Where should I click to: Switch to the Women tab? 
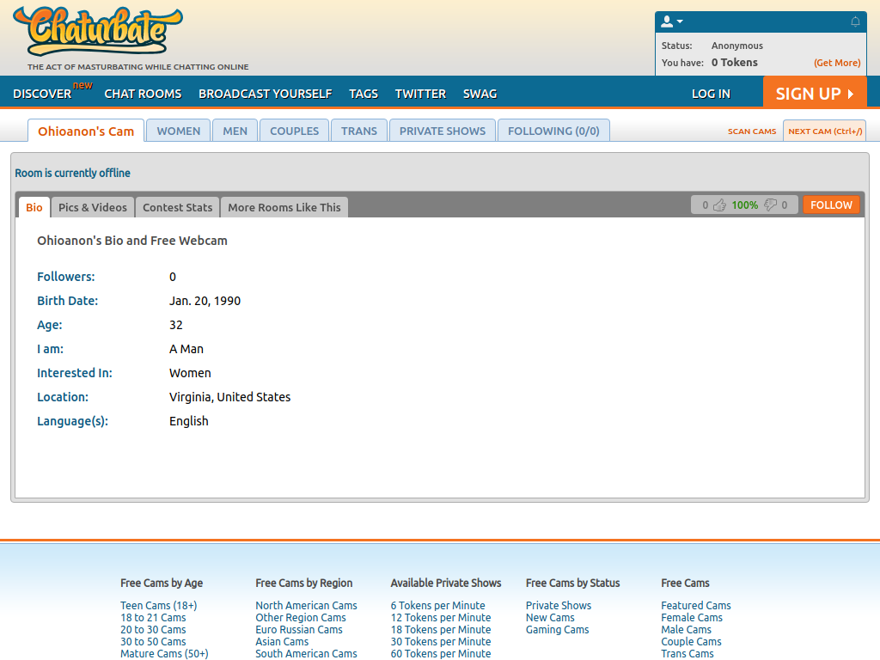pos(179,131)
